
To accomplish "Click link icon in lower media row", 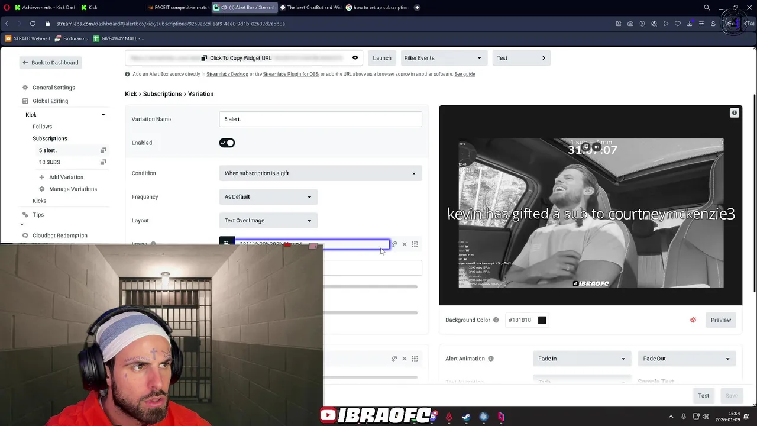I will (x=394, y=359).
